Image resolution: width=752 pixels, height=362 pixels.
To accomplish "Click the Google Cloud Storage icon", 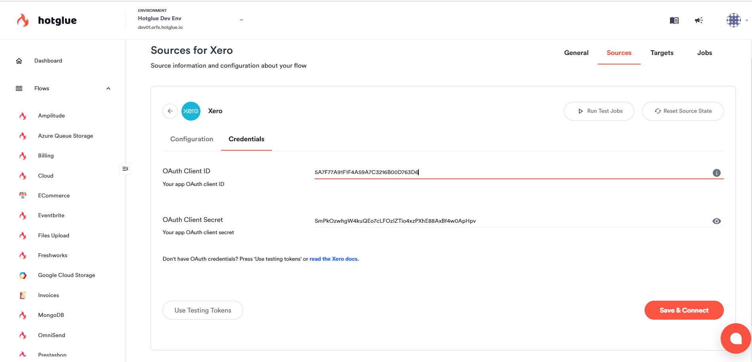I will tap(23, 275).
